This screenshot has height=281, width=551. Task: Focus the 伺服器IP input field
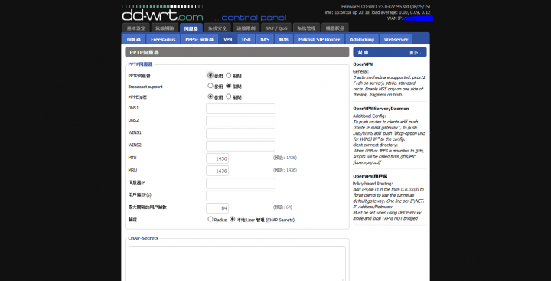pyautogui.click(x=240, y=183)
